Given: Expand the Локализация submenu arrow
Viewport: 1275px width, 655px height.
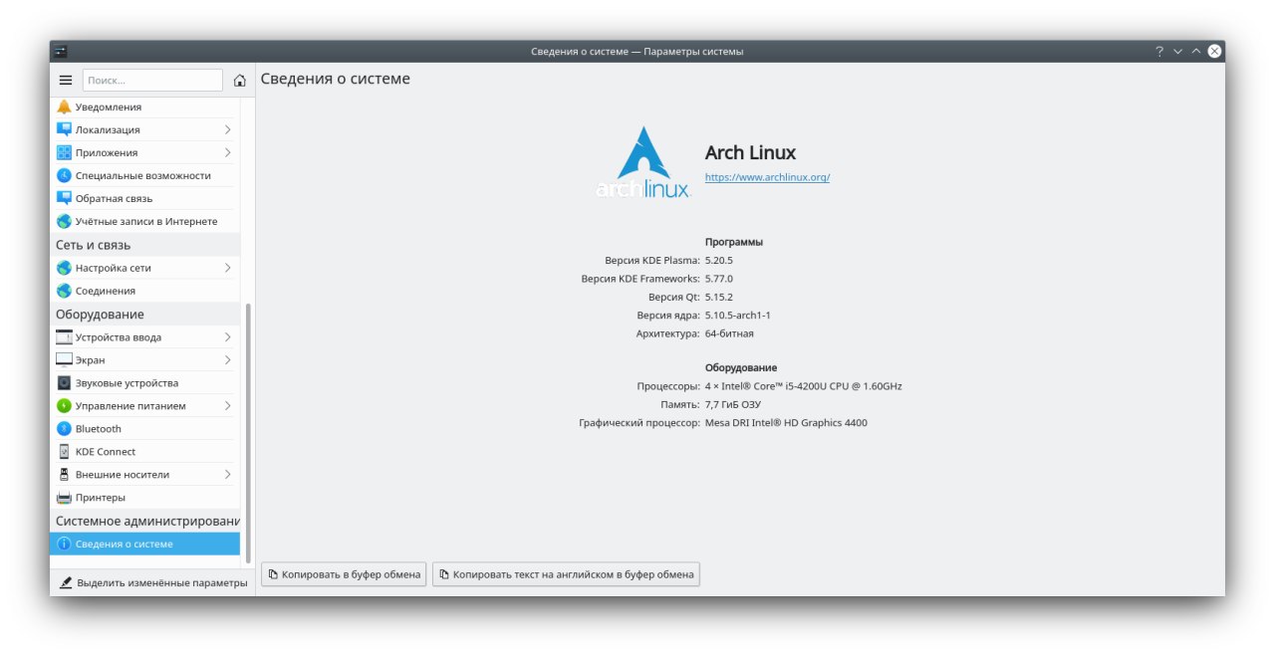Looking at the screenshot, I should pyautogui.click(x=227, y=129).
